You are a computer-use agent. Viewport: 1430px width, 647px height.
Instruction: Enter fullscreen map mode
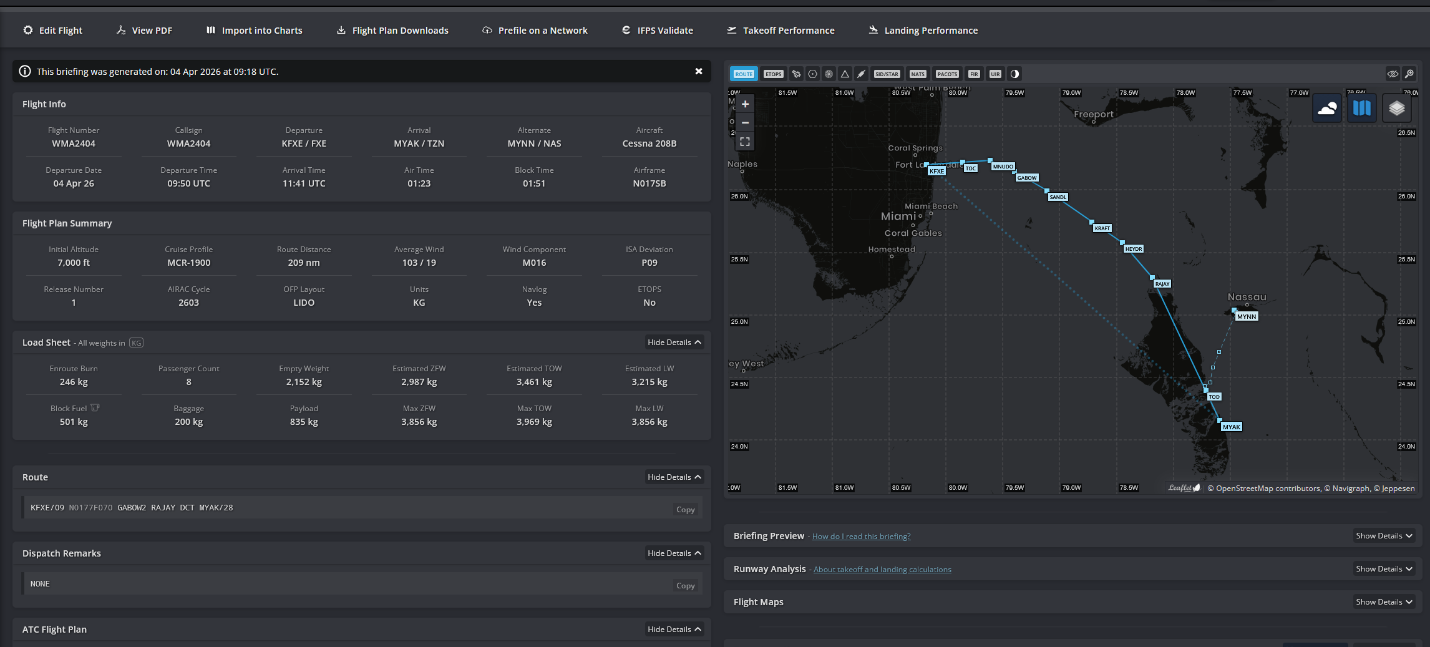pos(744,142)
